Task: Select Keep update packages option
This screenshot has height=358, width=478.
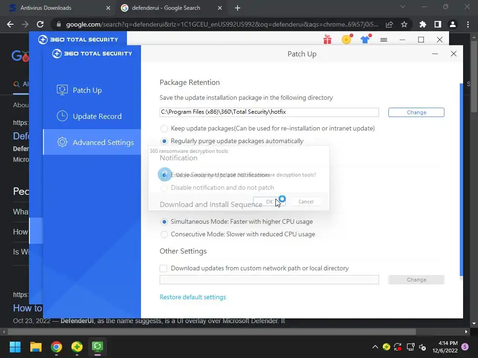Action: 164,129
